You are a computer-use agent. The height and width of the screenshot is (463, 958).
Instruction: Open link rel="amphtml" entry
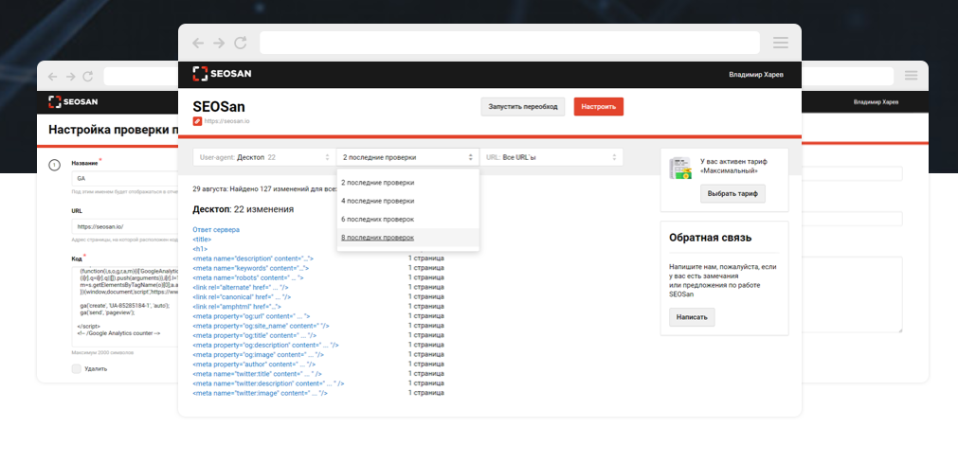237,306
